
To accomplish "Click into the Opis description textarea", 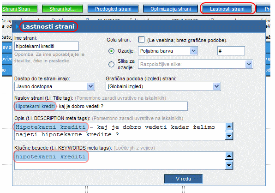I will pyautogui.click(x=120, y=131).
